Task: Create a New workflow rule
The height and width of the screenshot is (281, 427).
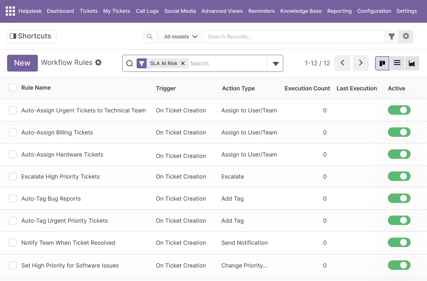Action: pos(22,63)
